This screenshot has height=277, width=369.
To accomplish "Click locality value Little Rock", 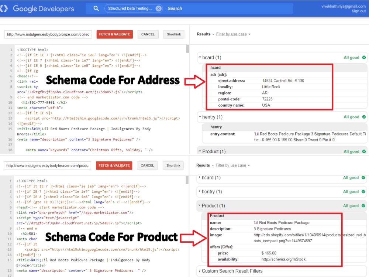I will [x=271, y=87].
